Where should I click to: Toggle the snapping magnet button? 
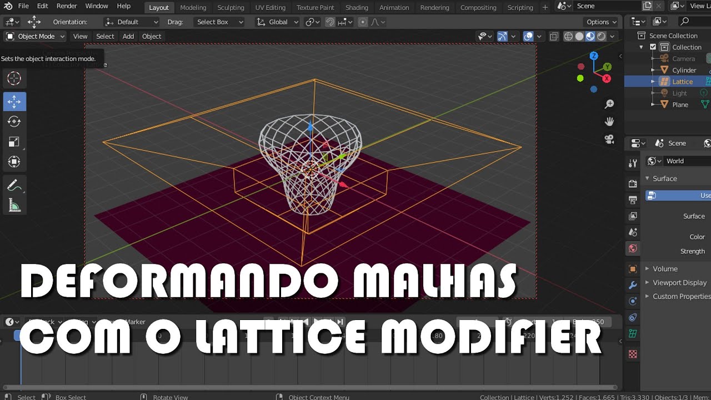(330, 22)
